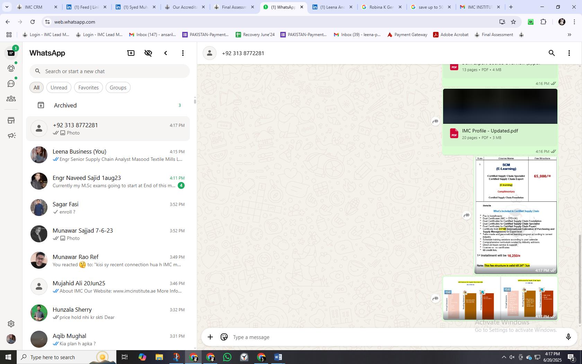The height and width of the screenshot is (364, 582).
Task: Open own profile picture in the sidebar
Action: click(x=11, y=339)
